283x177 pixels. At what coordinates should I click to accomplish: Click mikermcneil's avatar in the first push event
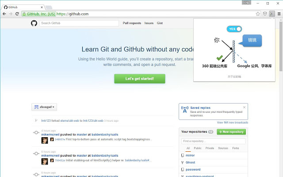(45, 140)
